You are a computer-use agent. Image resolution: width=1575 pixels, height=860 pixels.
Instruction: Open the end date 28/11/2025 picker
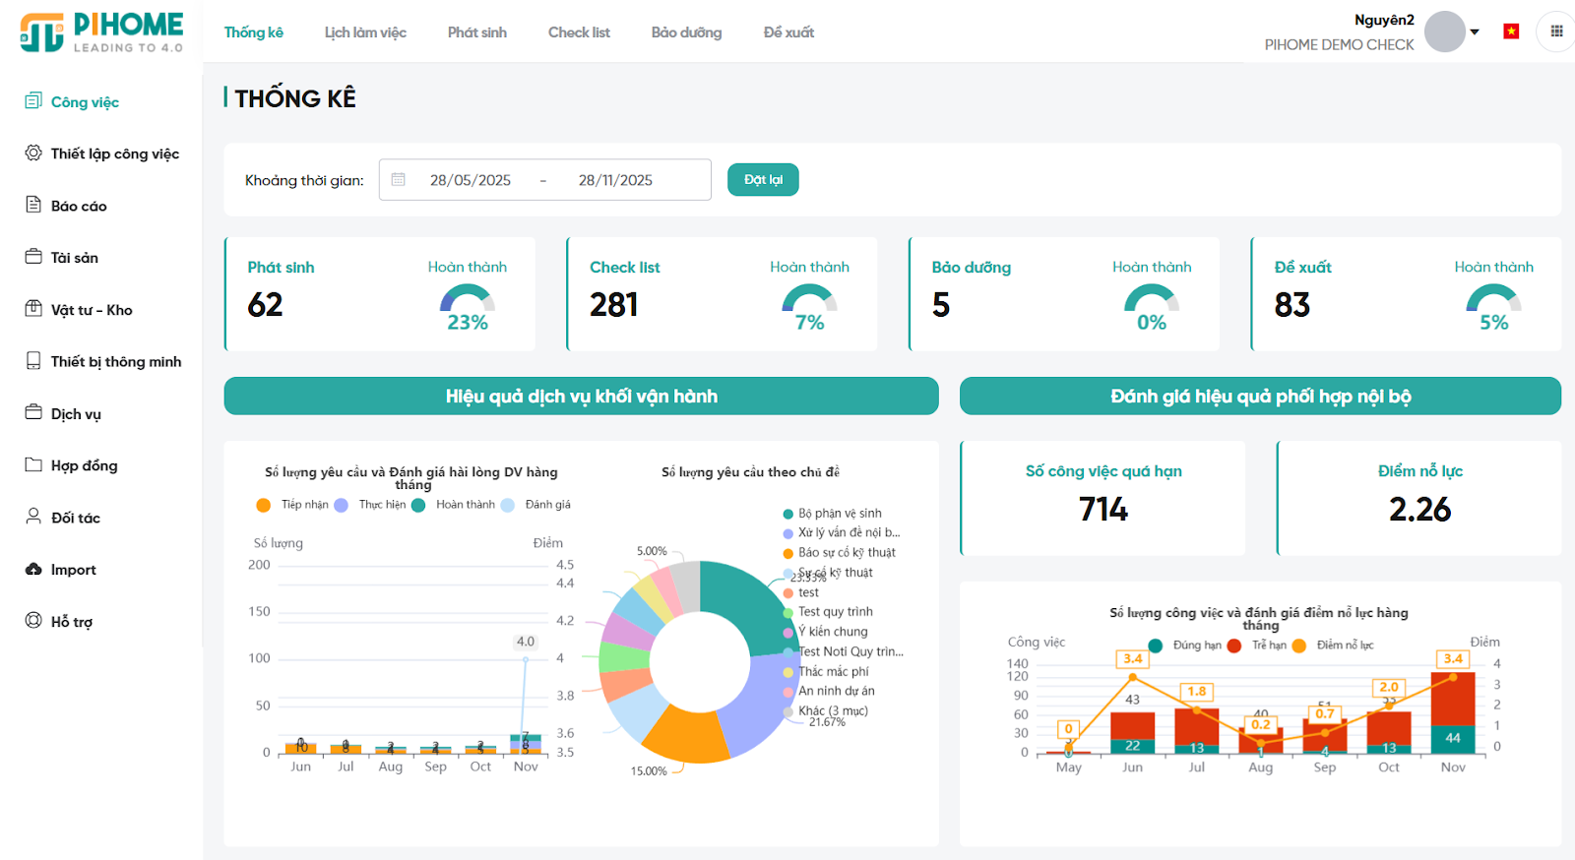615,180
